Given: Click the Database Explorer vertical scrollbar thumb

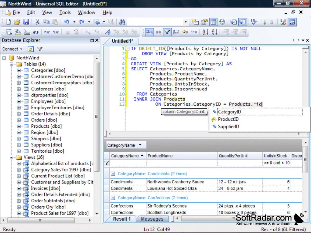Looking at the screenshot, I should click(x=97, y=116).
